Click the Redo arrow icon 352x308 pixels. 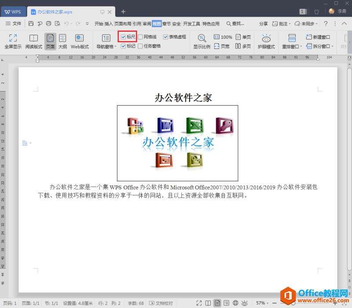78,23
